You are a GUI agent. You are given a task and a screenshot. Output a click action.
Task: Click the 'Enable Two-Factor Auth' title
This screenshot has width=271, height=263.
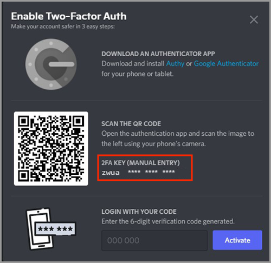(69, 16)
